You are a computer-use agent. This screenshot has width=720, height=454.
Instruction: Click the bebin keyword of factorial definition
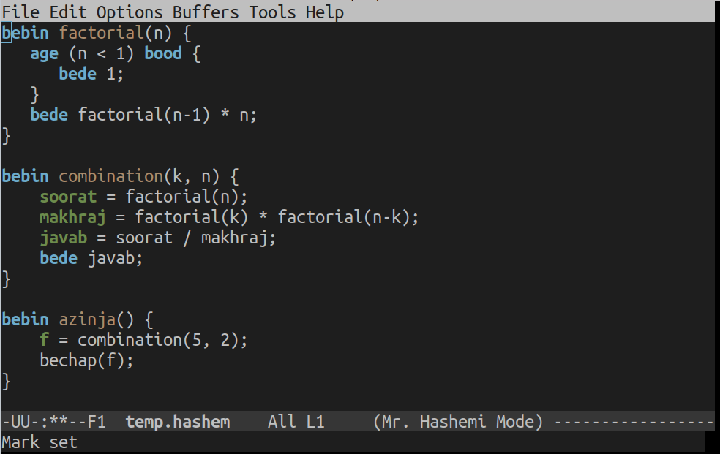[x=25, y=32]
